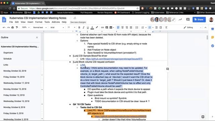This screenshot has height=121, width=215.
Task: Open the Docs home icon
Action: tap(4, 19)
